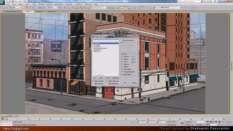Click the Align tool icon
This screenshot has width=233, height=131.
112,8
